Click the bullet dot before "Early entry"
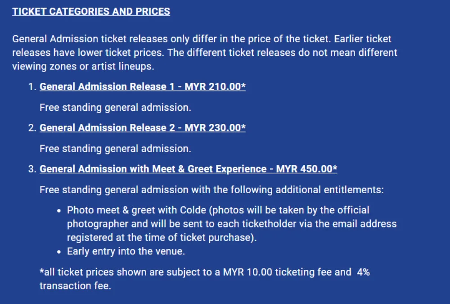 [59, 252]
